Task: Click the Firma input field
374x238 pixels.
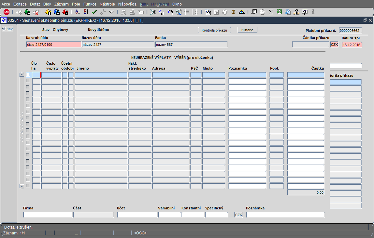Action: point(48,215)
